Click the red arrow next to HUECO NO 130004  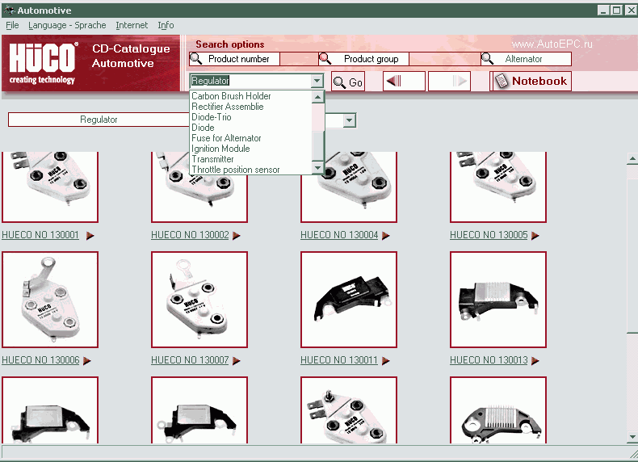pyautogui.click(x=386, y=235)
